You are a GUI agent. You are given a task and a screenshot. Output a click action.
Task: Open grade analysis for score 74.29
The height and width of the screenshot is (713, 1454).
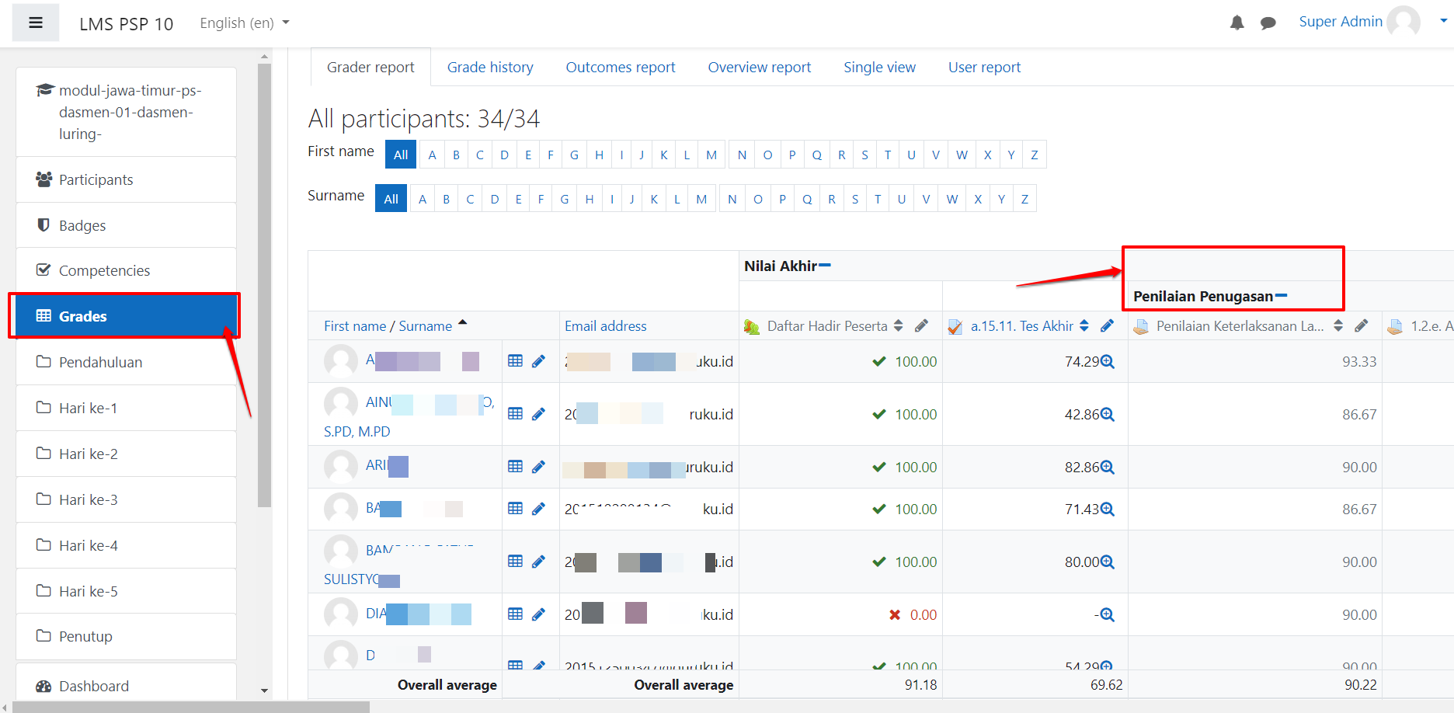coord(1108,361)
